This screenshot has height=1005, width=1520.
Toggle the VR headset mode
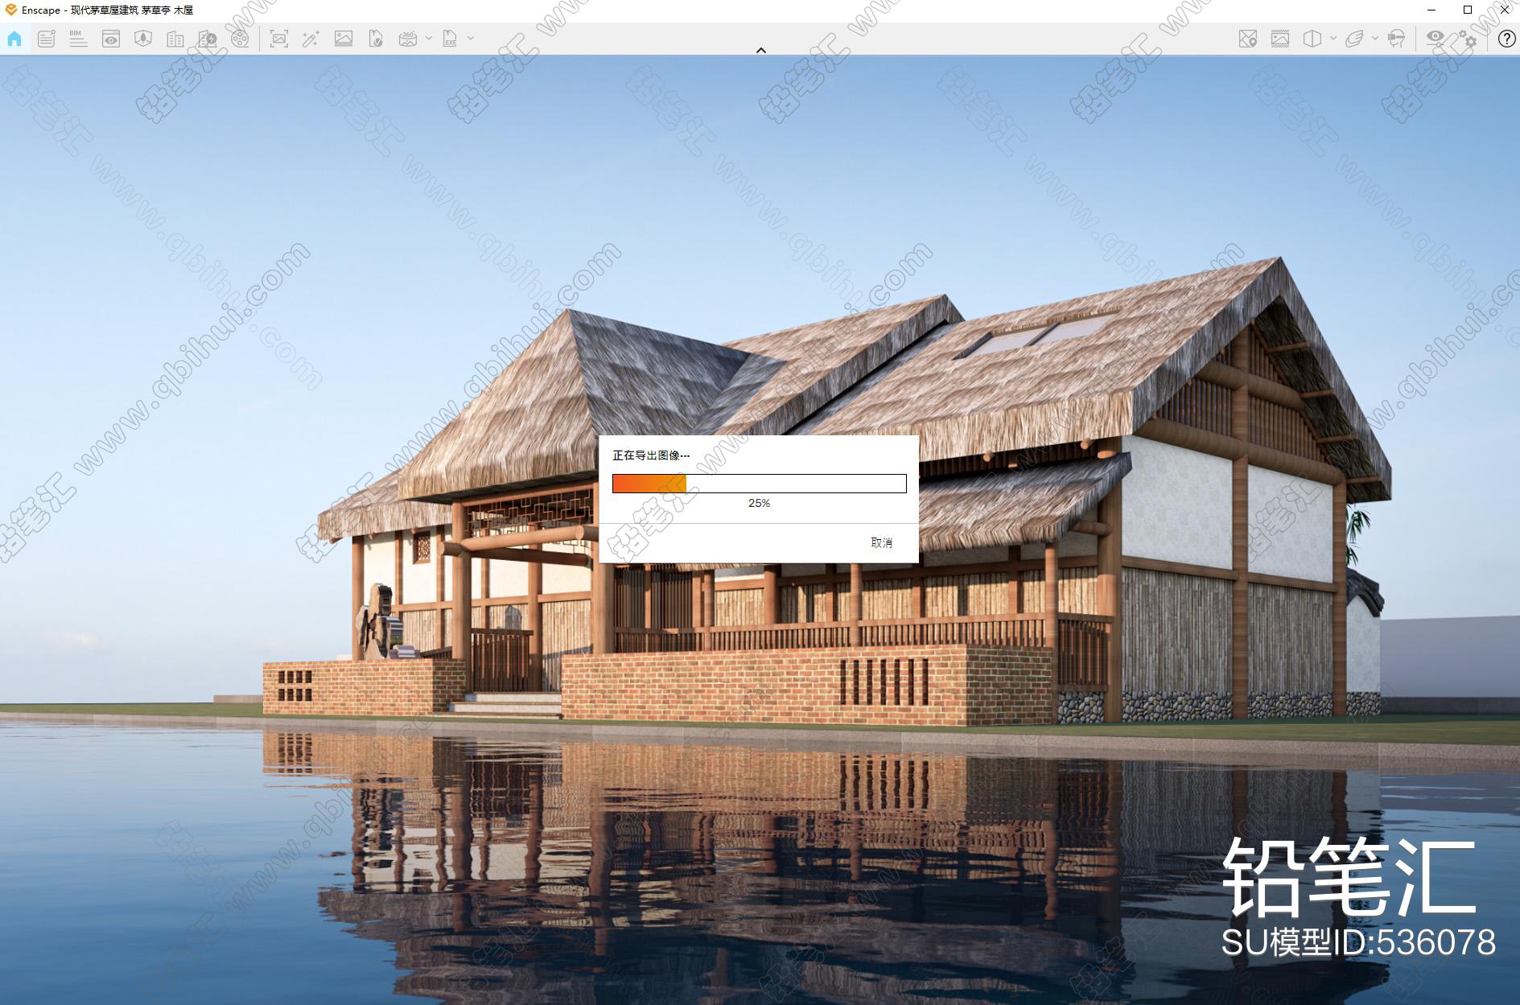click(x=1397, y=39)
